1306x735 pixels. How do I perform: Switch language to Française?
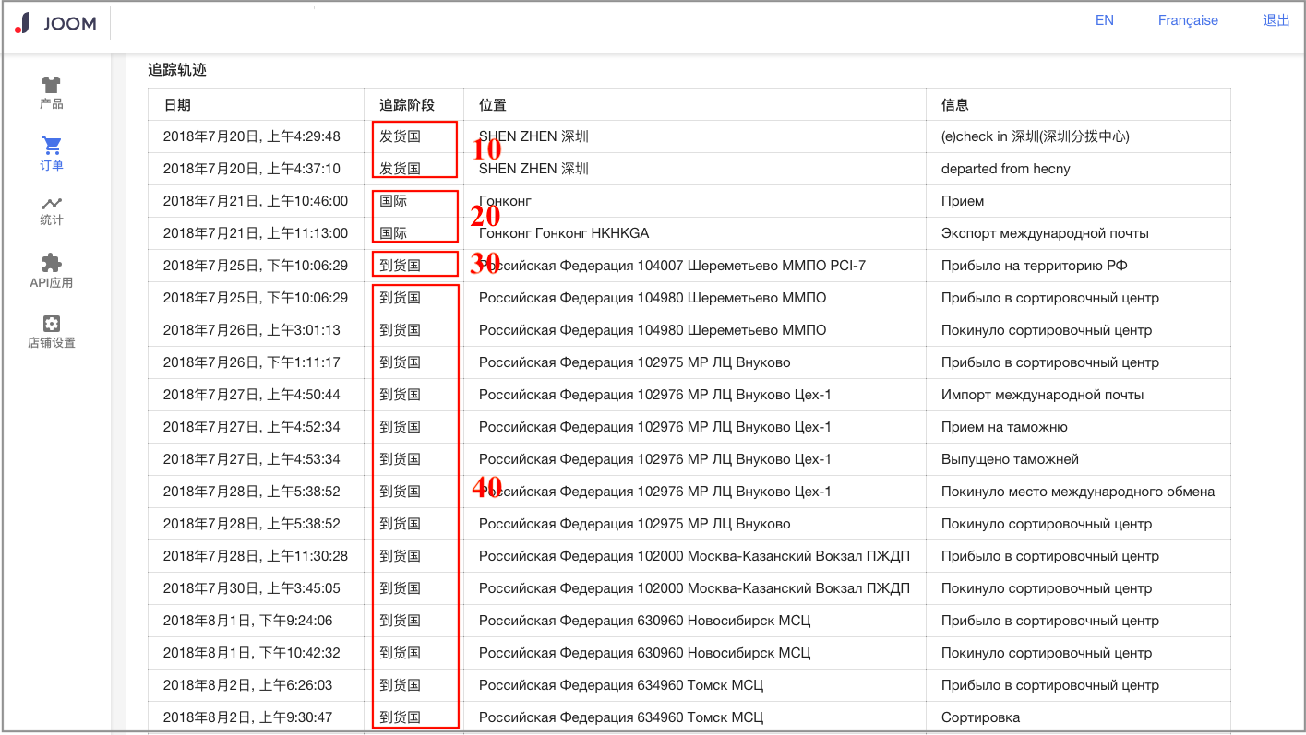1188,20
